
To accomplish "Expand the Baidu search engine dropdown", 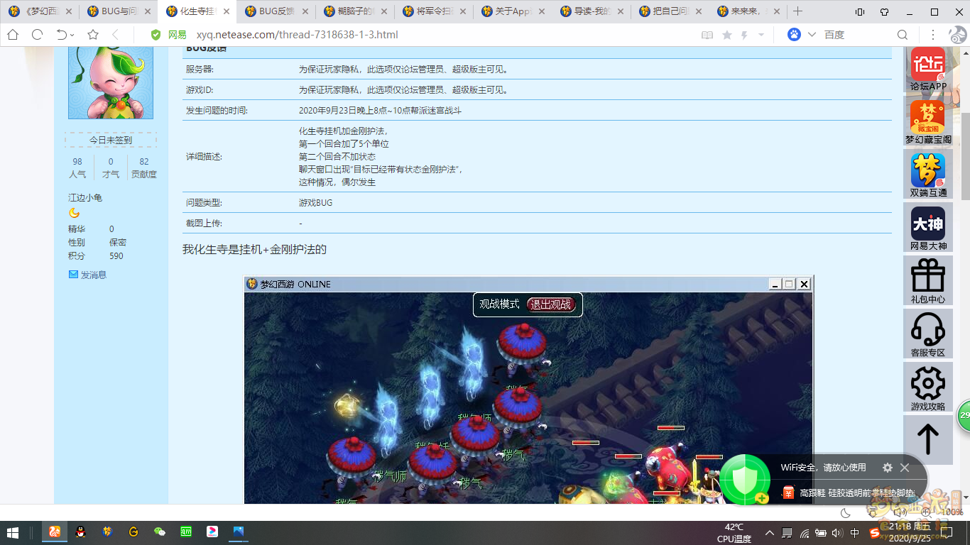I will 812,35.
